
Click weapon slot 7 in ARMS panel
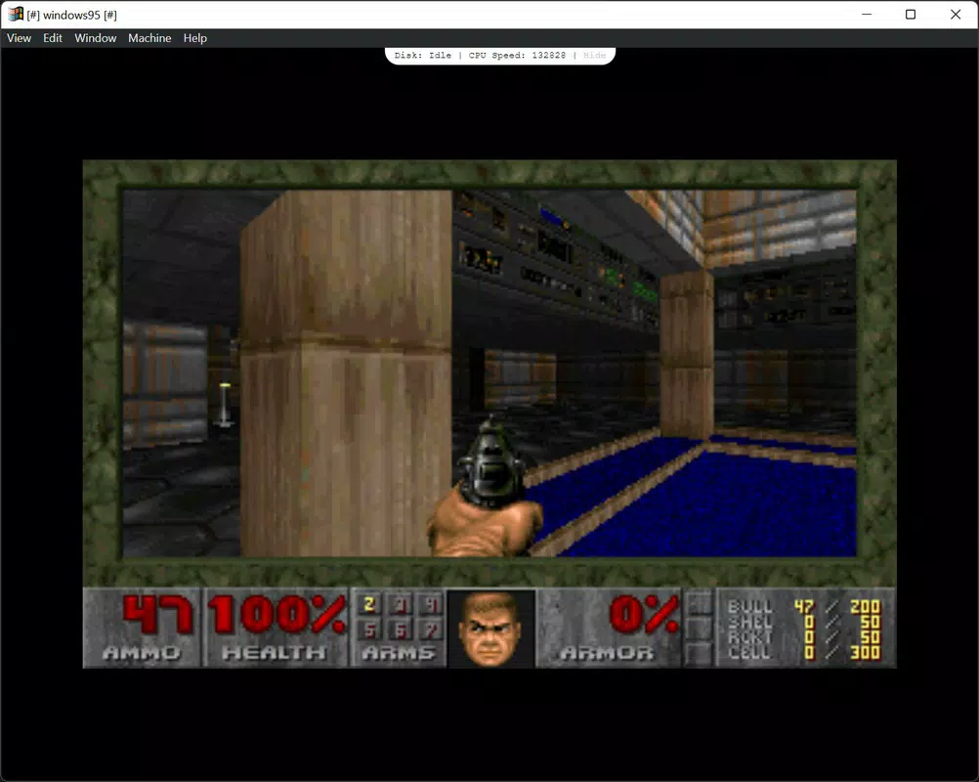[x=432, y=630]
